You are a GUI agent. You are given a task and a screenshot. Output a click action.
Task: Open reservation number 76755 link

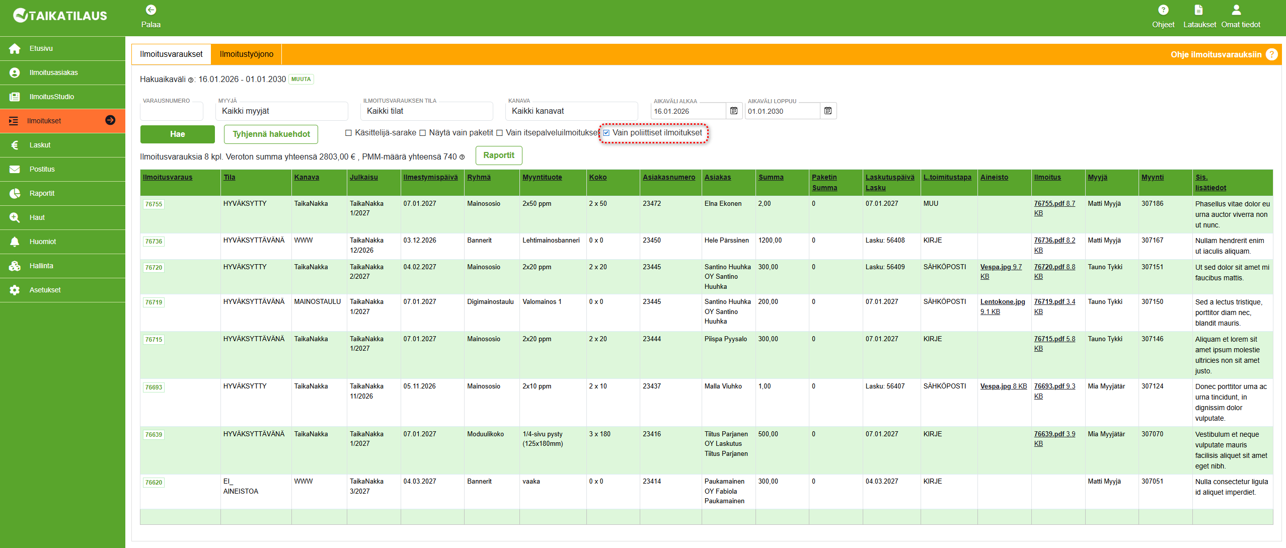[154, 204]
